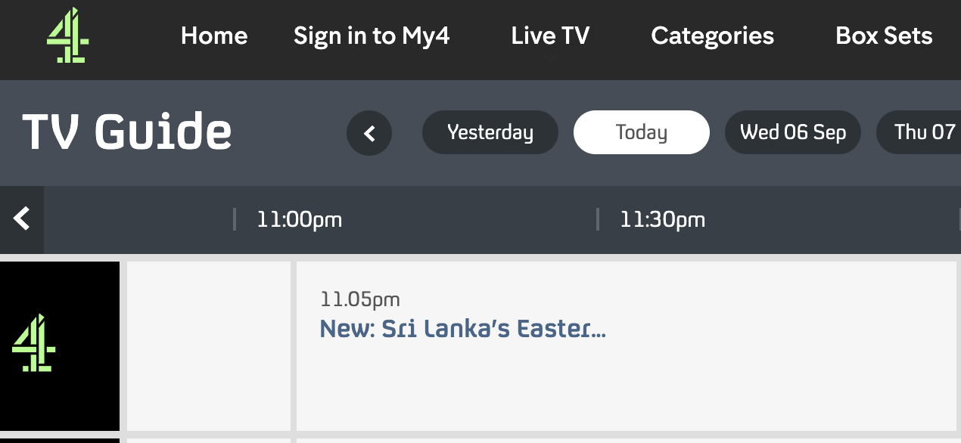Image resolution: width=961 pixels, height=443 pixels.
Task: Click the 11:30pm time marker
Action: (x=662, y=220)
